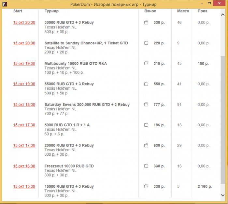Click place value 5 for 15000 RUB GTD
This screenshot has width=228, height=204.
pos(178,186)
